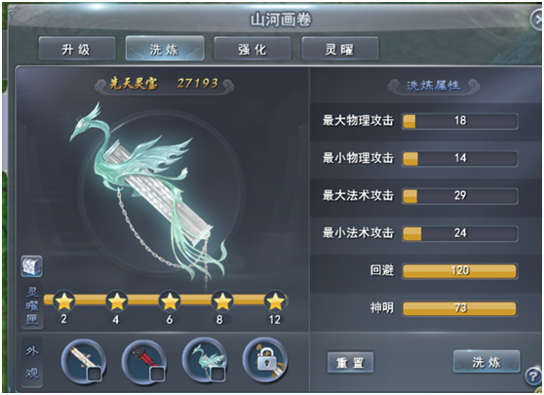Open the 灵曜 tab

[339, 49]
